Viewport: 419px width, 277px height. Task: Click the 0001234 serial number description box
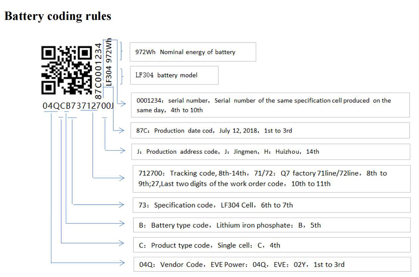(x=269, y=105)
